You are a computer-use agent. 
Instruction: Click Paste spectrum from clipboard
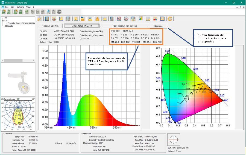click(x=125, y=26)
